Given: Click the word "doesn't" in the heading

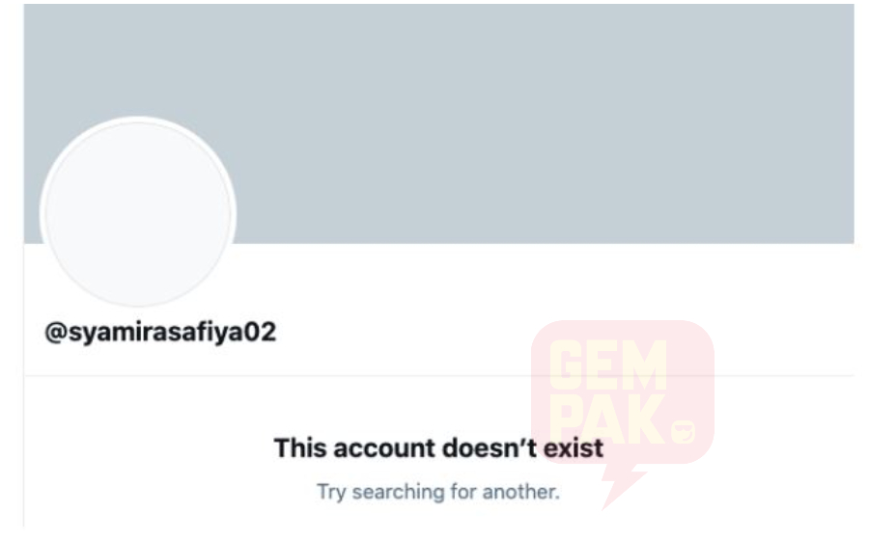Looking at the screenshot, I should pos(490,447).
